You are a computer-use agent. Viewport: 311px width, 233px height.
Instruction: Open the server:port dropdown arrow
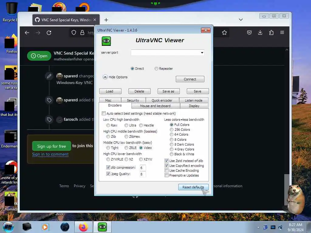[x=202, y=53]
